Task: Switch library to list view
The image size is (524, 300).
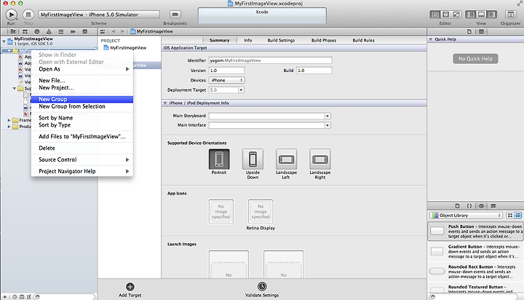Action: [517, 216]
